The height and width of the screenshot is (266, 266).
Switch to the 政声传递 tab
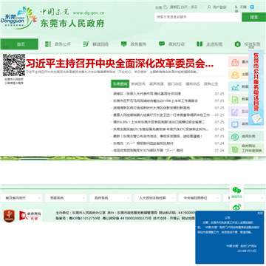pos(157,84)
